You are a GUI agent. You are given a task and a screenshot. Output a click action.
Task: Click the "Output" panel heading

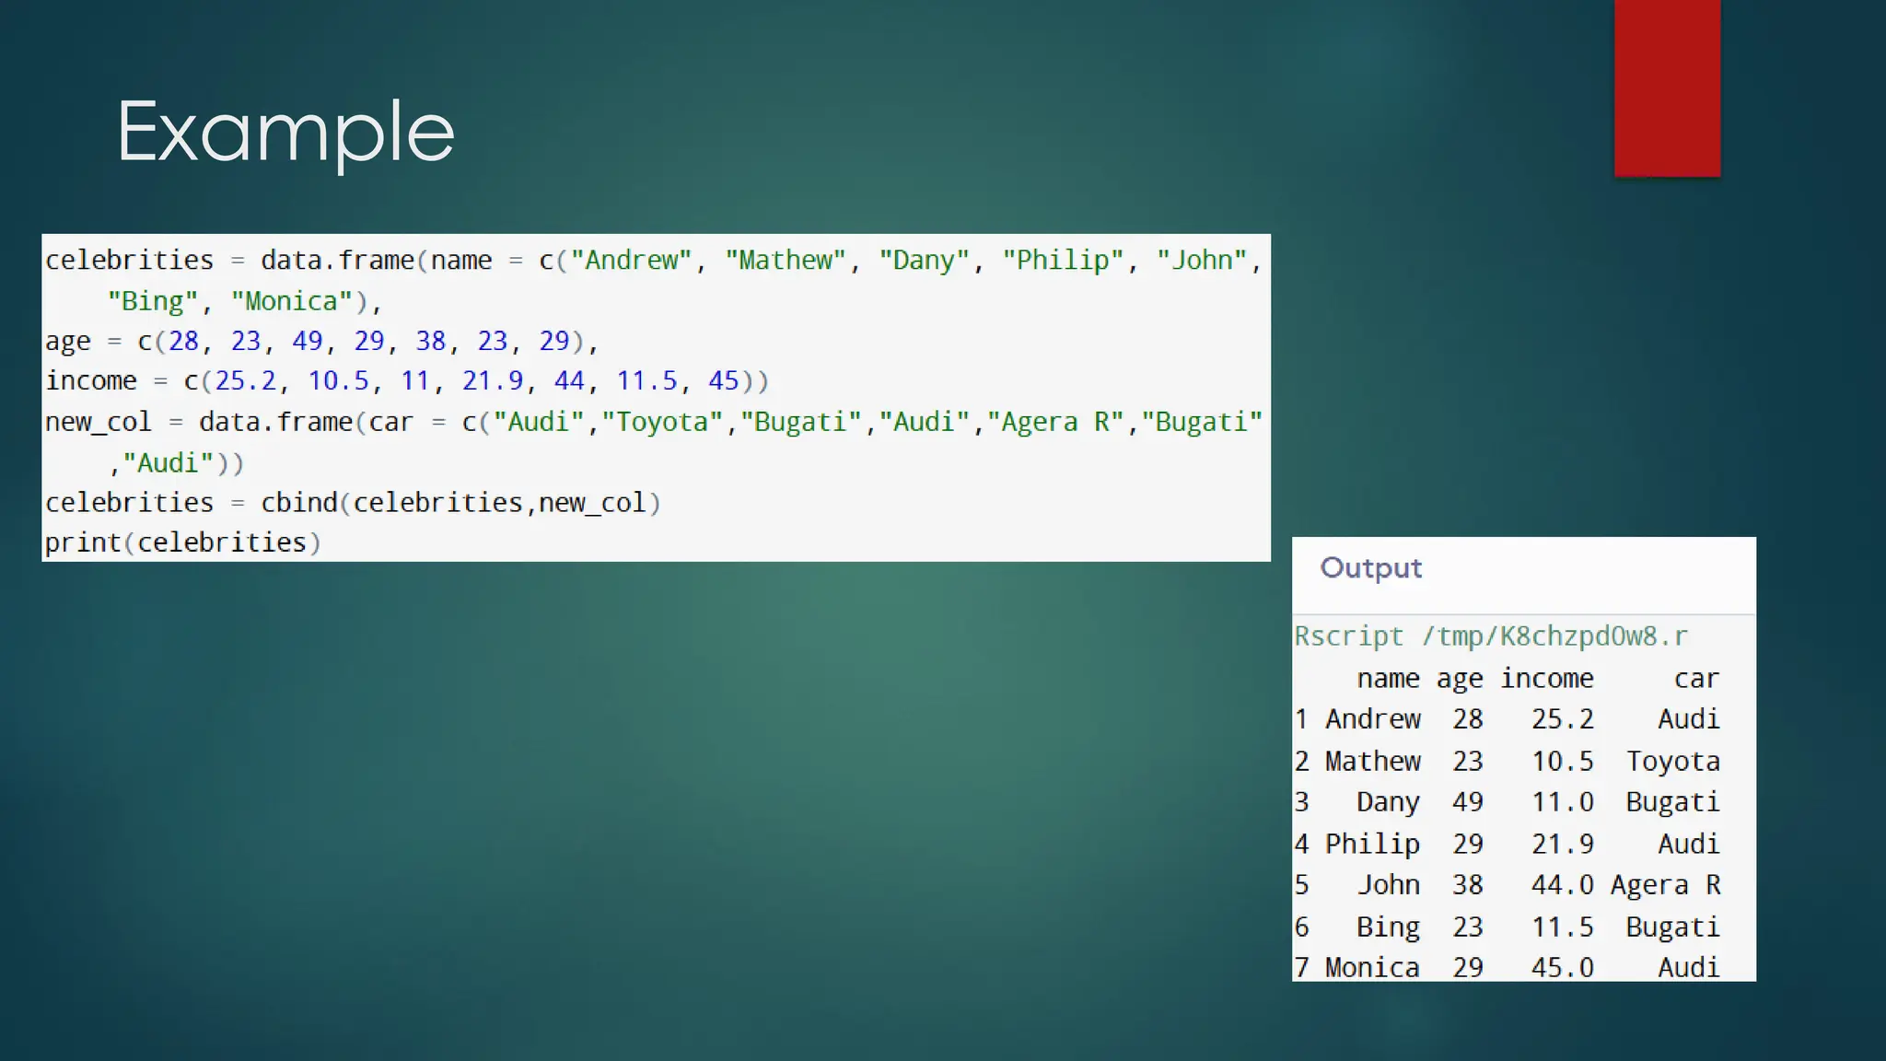pos(1370,568)
